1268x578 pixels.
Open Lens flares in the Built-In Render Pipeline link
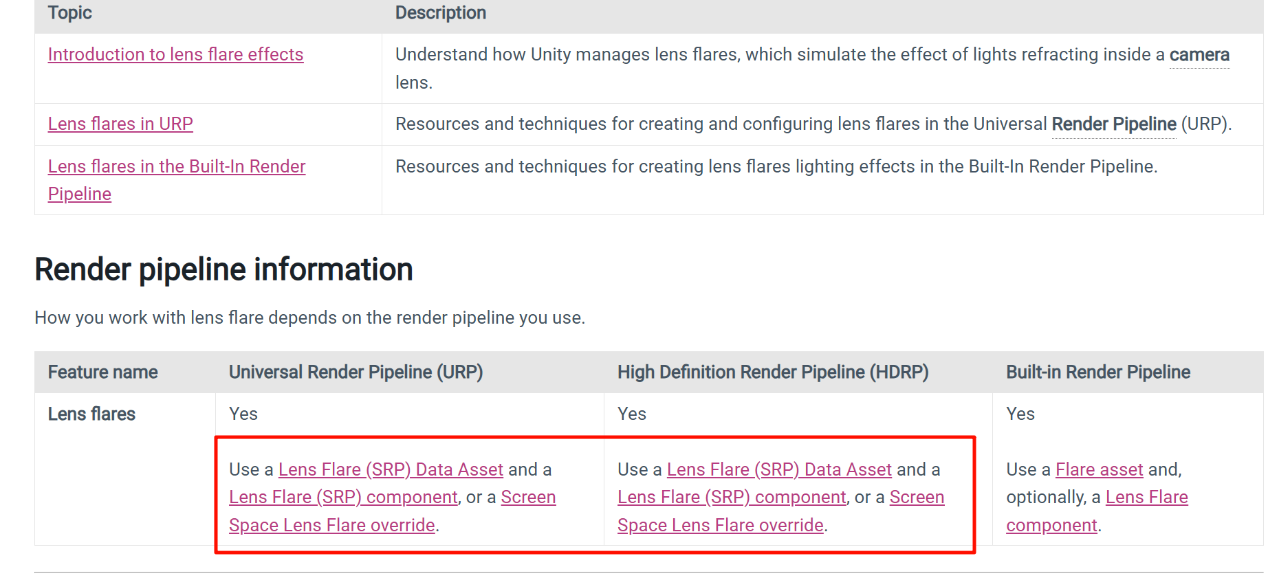[x=177, y=180]
